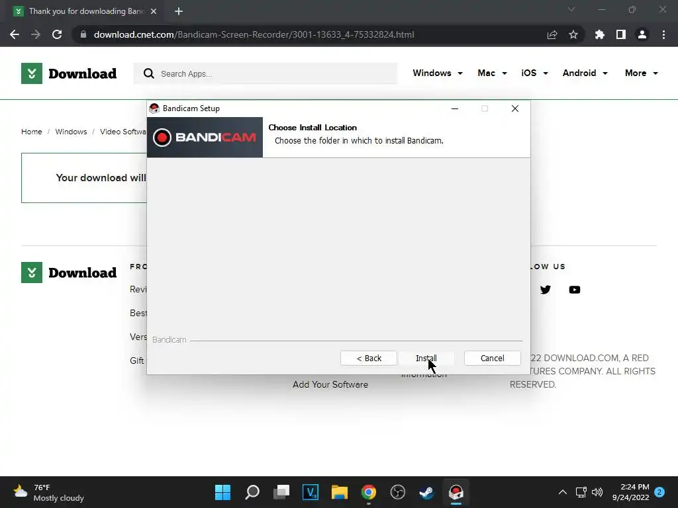Go back with the < Back button
678x508 pixels.
(368, 358)
